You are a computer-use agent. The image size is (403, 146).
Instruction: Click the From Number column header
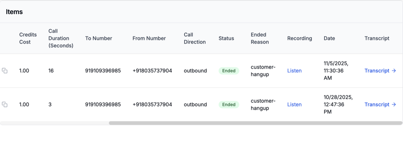(x=149, y=38)
